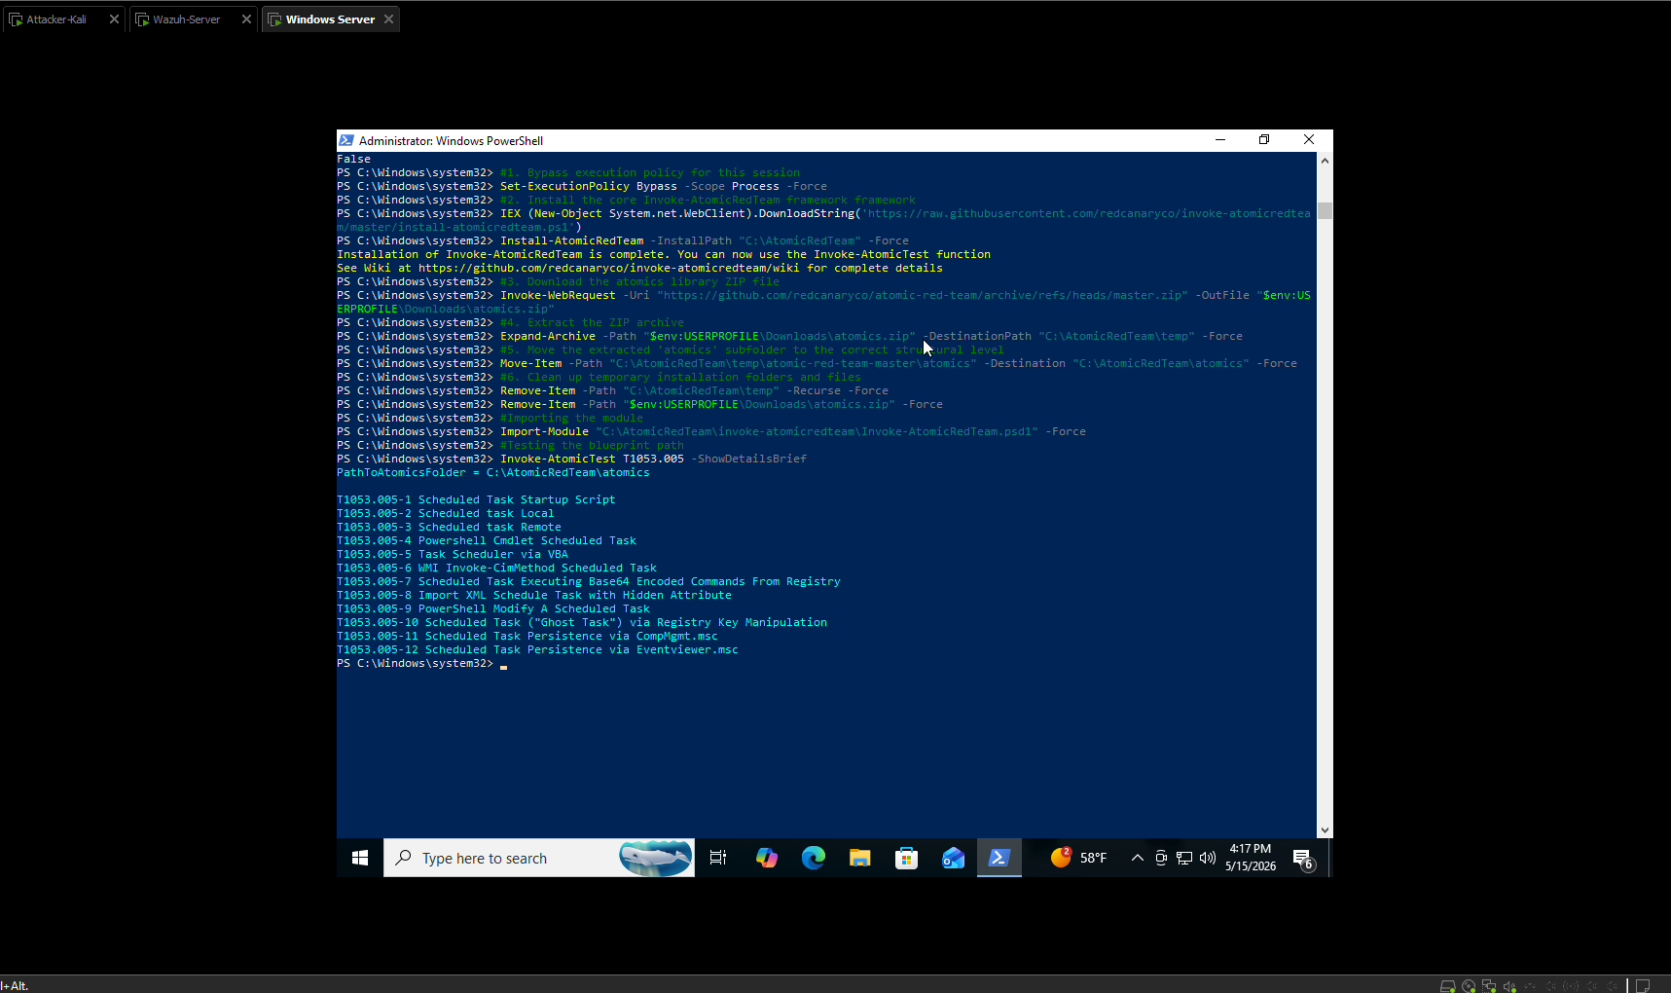This screenshot has height=993, width=1671.
Task: Click the 'See Wiki at' GitHub URL line
Action: pos(639,268)
